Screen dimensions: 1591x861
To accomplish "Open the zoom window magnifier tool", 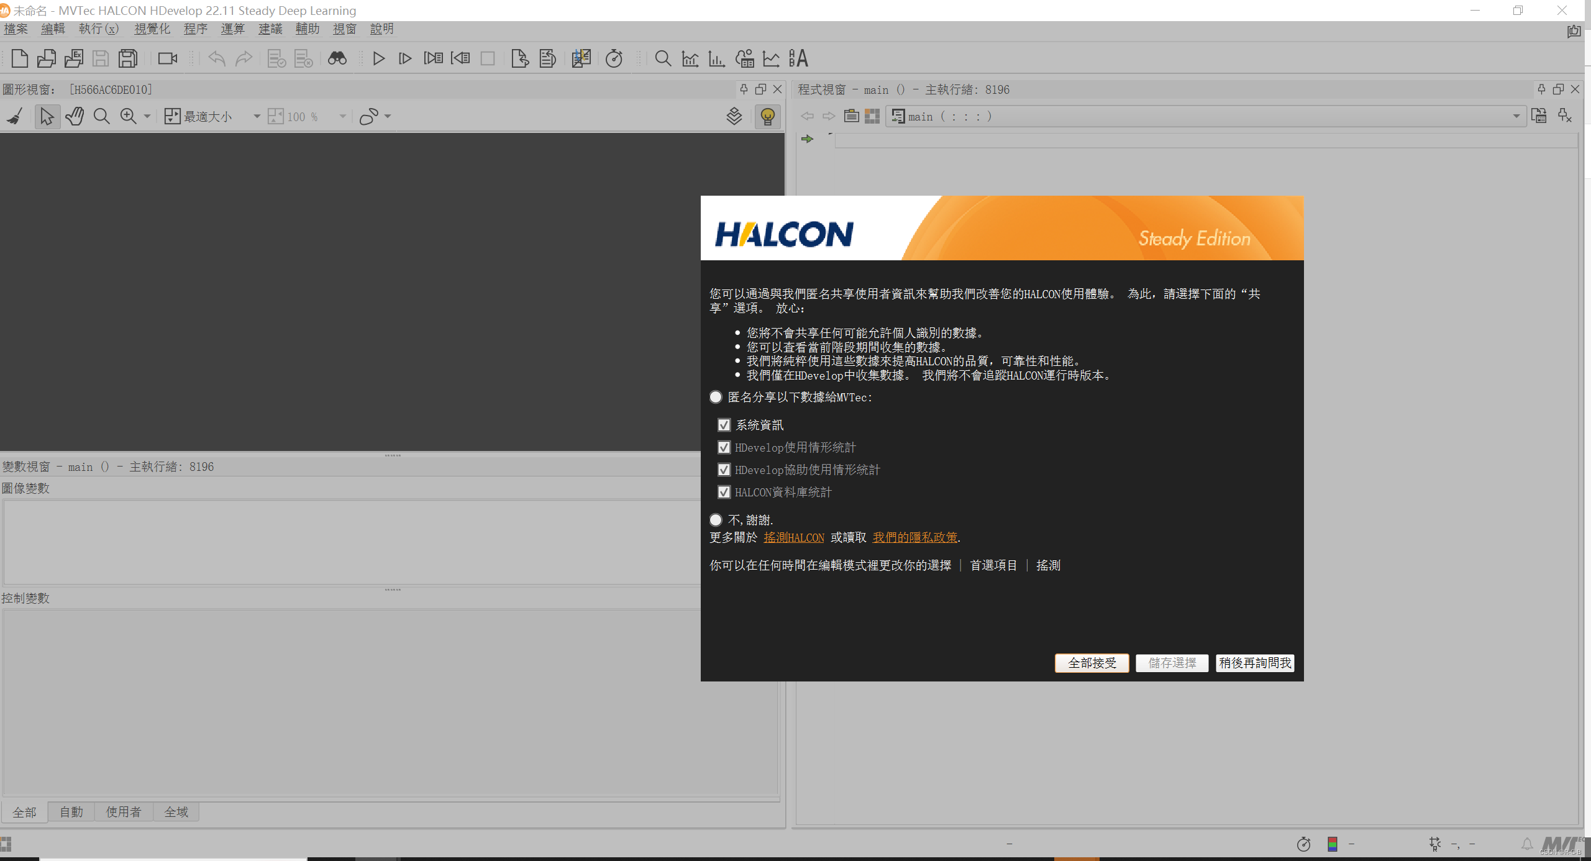I will coord(663,58).
